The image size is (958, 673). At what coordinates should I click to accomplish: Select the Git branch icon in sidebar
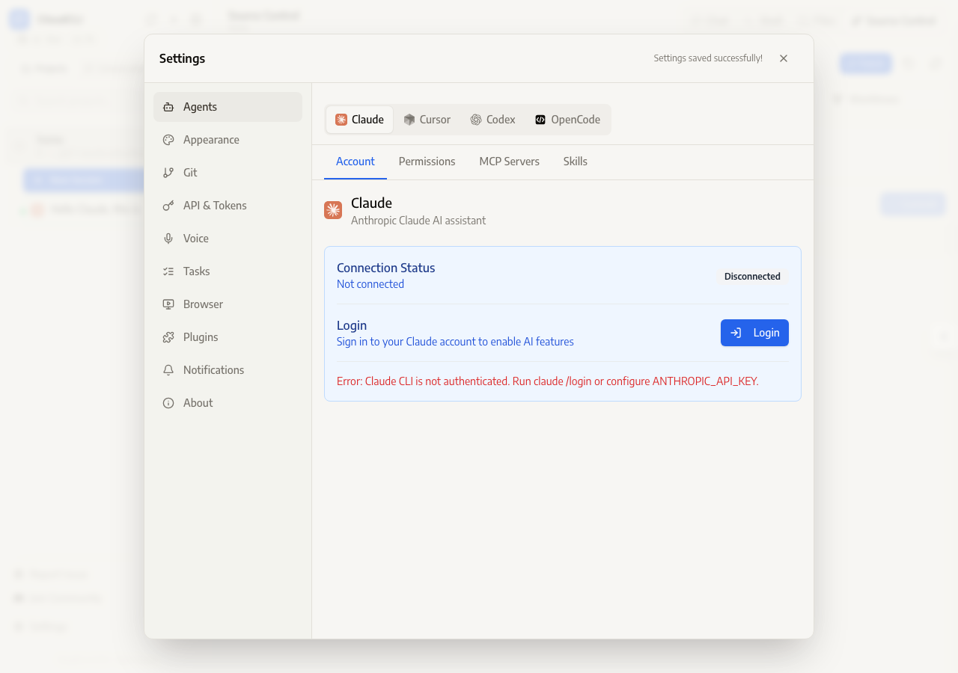point(168,173)
